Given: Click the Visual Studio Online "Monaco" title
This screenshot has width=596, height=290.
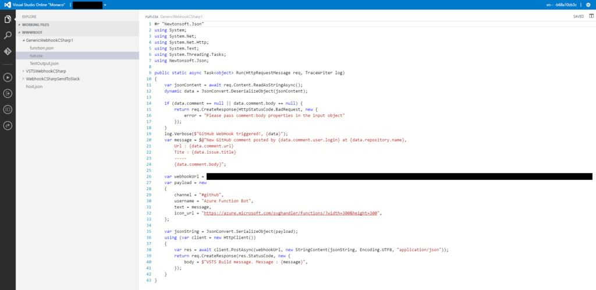Looking at the screenshot, I should click(40, 5).
